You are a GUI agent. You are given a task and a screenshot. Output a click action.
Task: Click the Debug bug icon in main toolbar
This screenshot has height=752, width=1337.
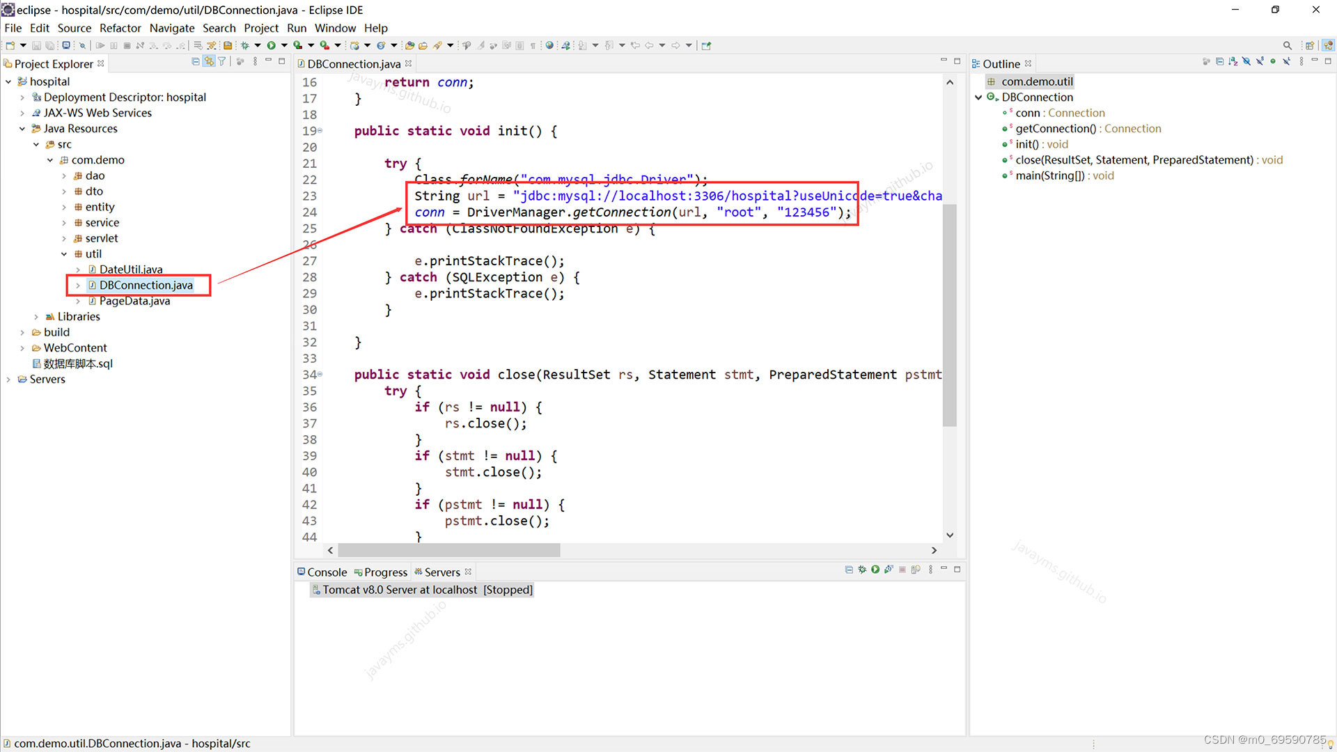(245, 45)
